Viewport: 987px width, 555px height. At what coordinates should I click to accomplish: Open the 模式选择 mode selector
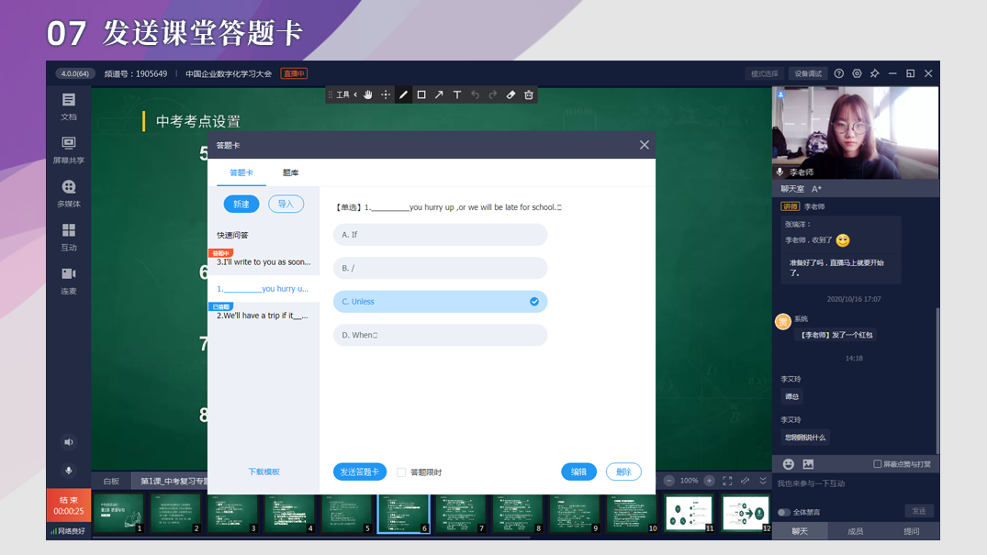[764, 73]
